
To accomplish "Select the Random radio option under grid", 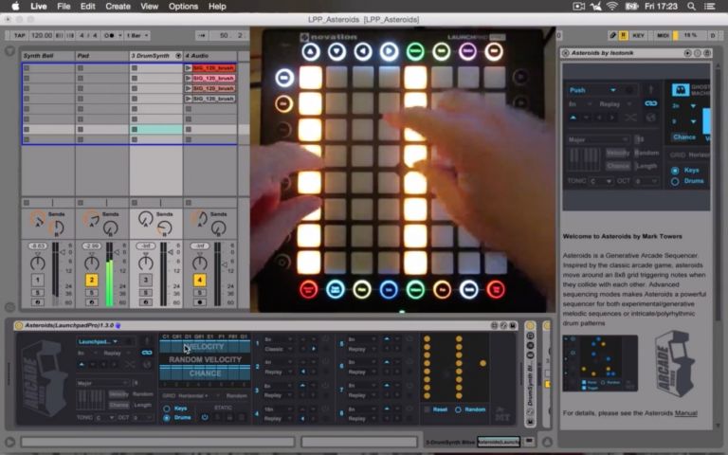I will click(x=458, y=409).
